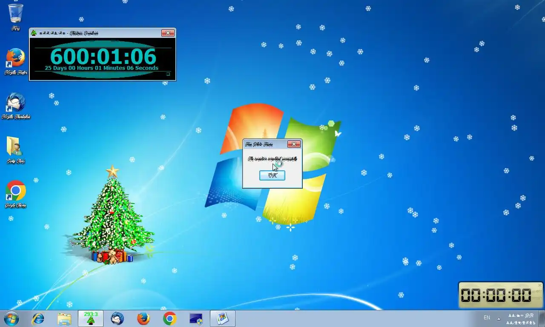
Task: Launch Internet Explorer from taskbar
Action: pyautogui.click(x=38, y=318)
